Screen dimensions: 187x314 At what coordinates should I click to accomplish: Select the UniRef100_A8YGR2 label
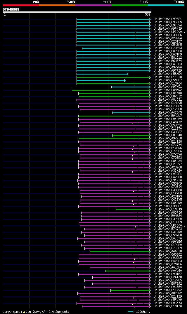[x=168, y=293]
